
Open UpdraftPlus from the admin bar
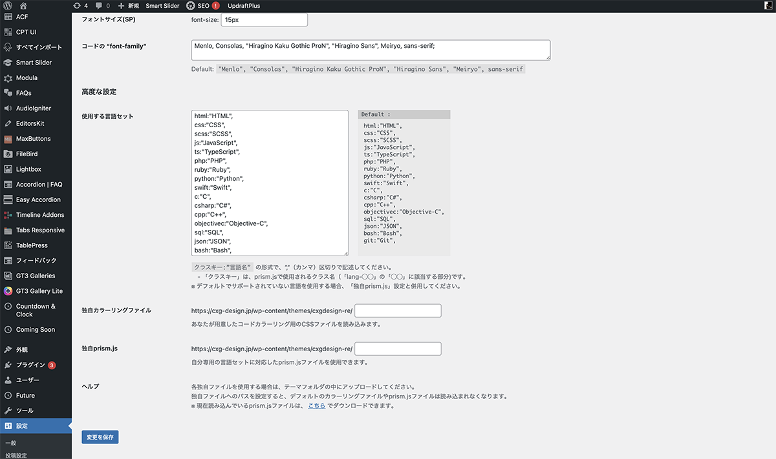(x=244, y=6)
